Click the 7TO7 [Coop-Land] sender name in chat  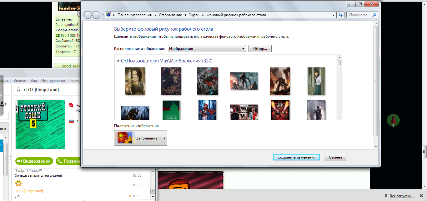point(29,191)
